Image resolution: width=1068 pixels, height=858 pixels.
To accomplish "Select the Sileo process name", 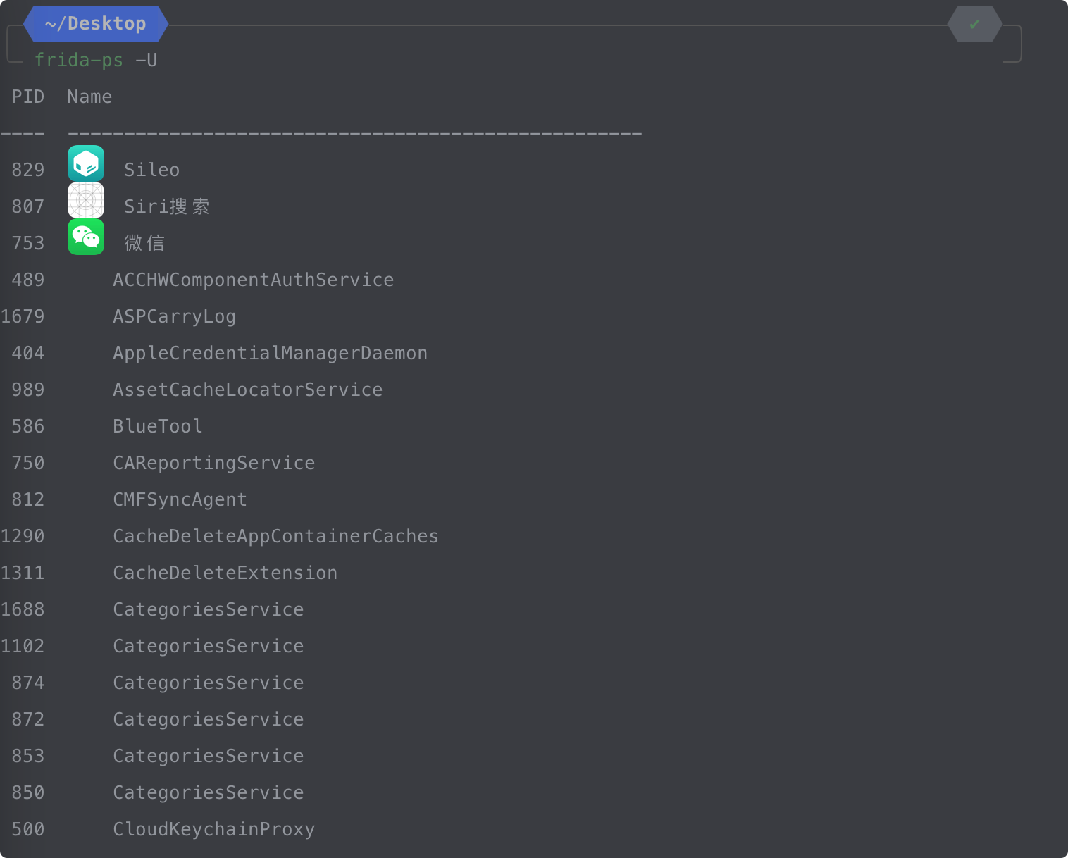I will click(x=152, y=170).
